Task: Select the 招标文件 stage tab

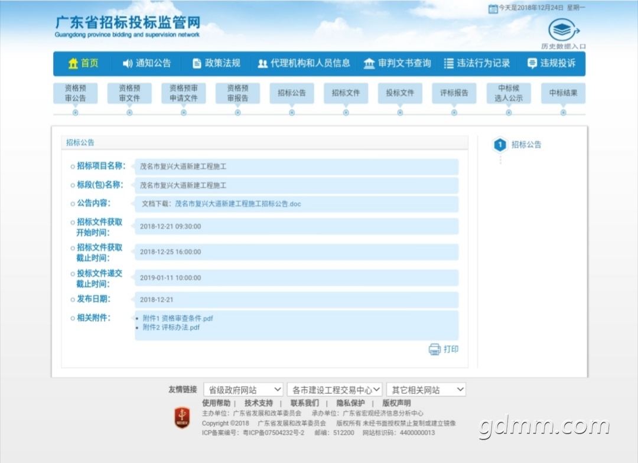Action: (x=346, y=93)
